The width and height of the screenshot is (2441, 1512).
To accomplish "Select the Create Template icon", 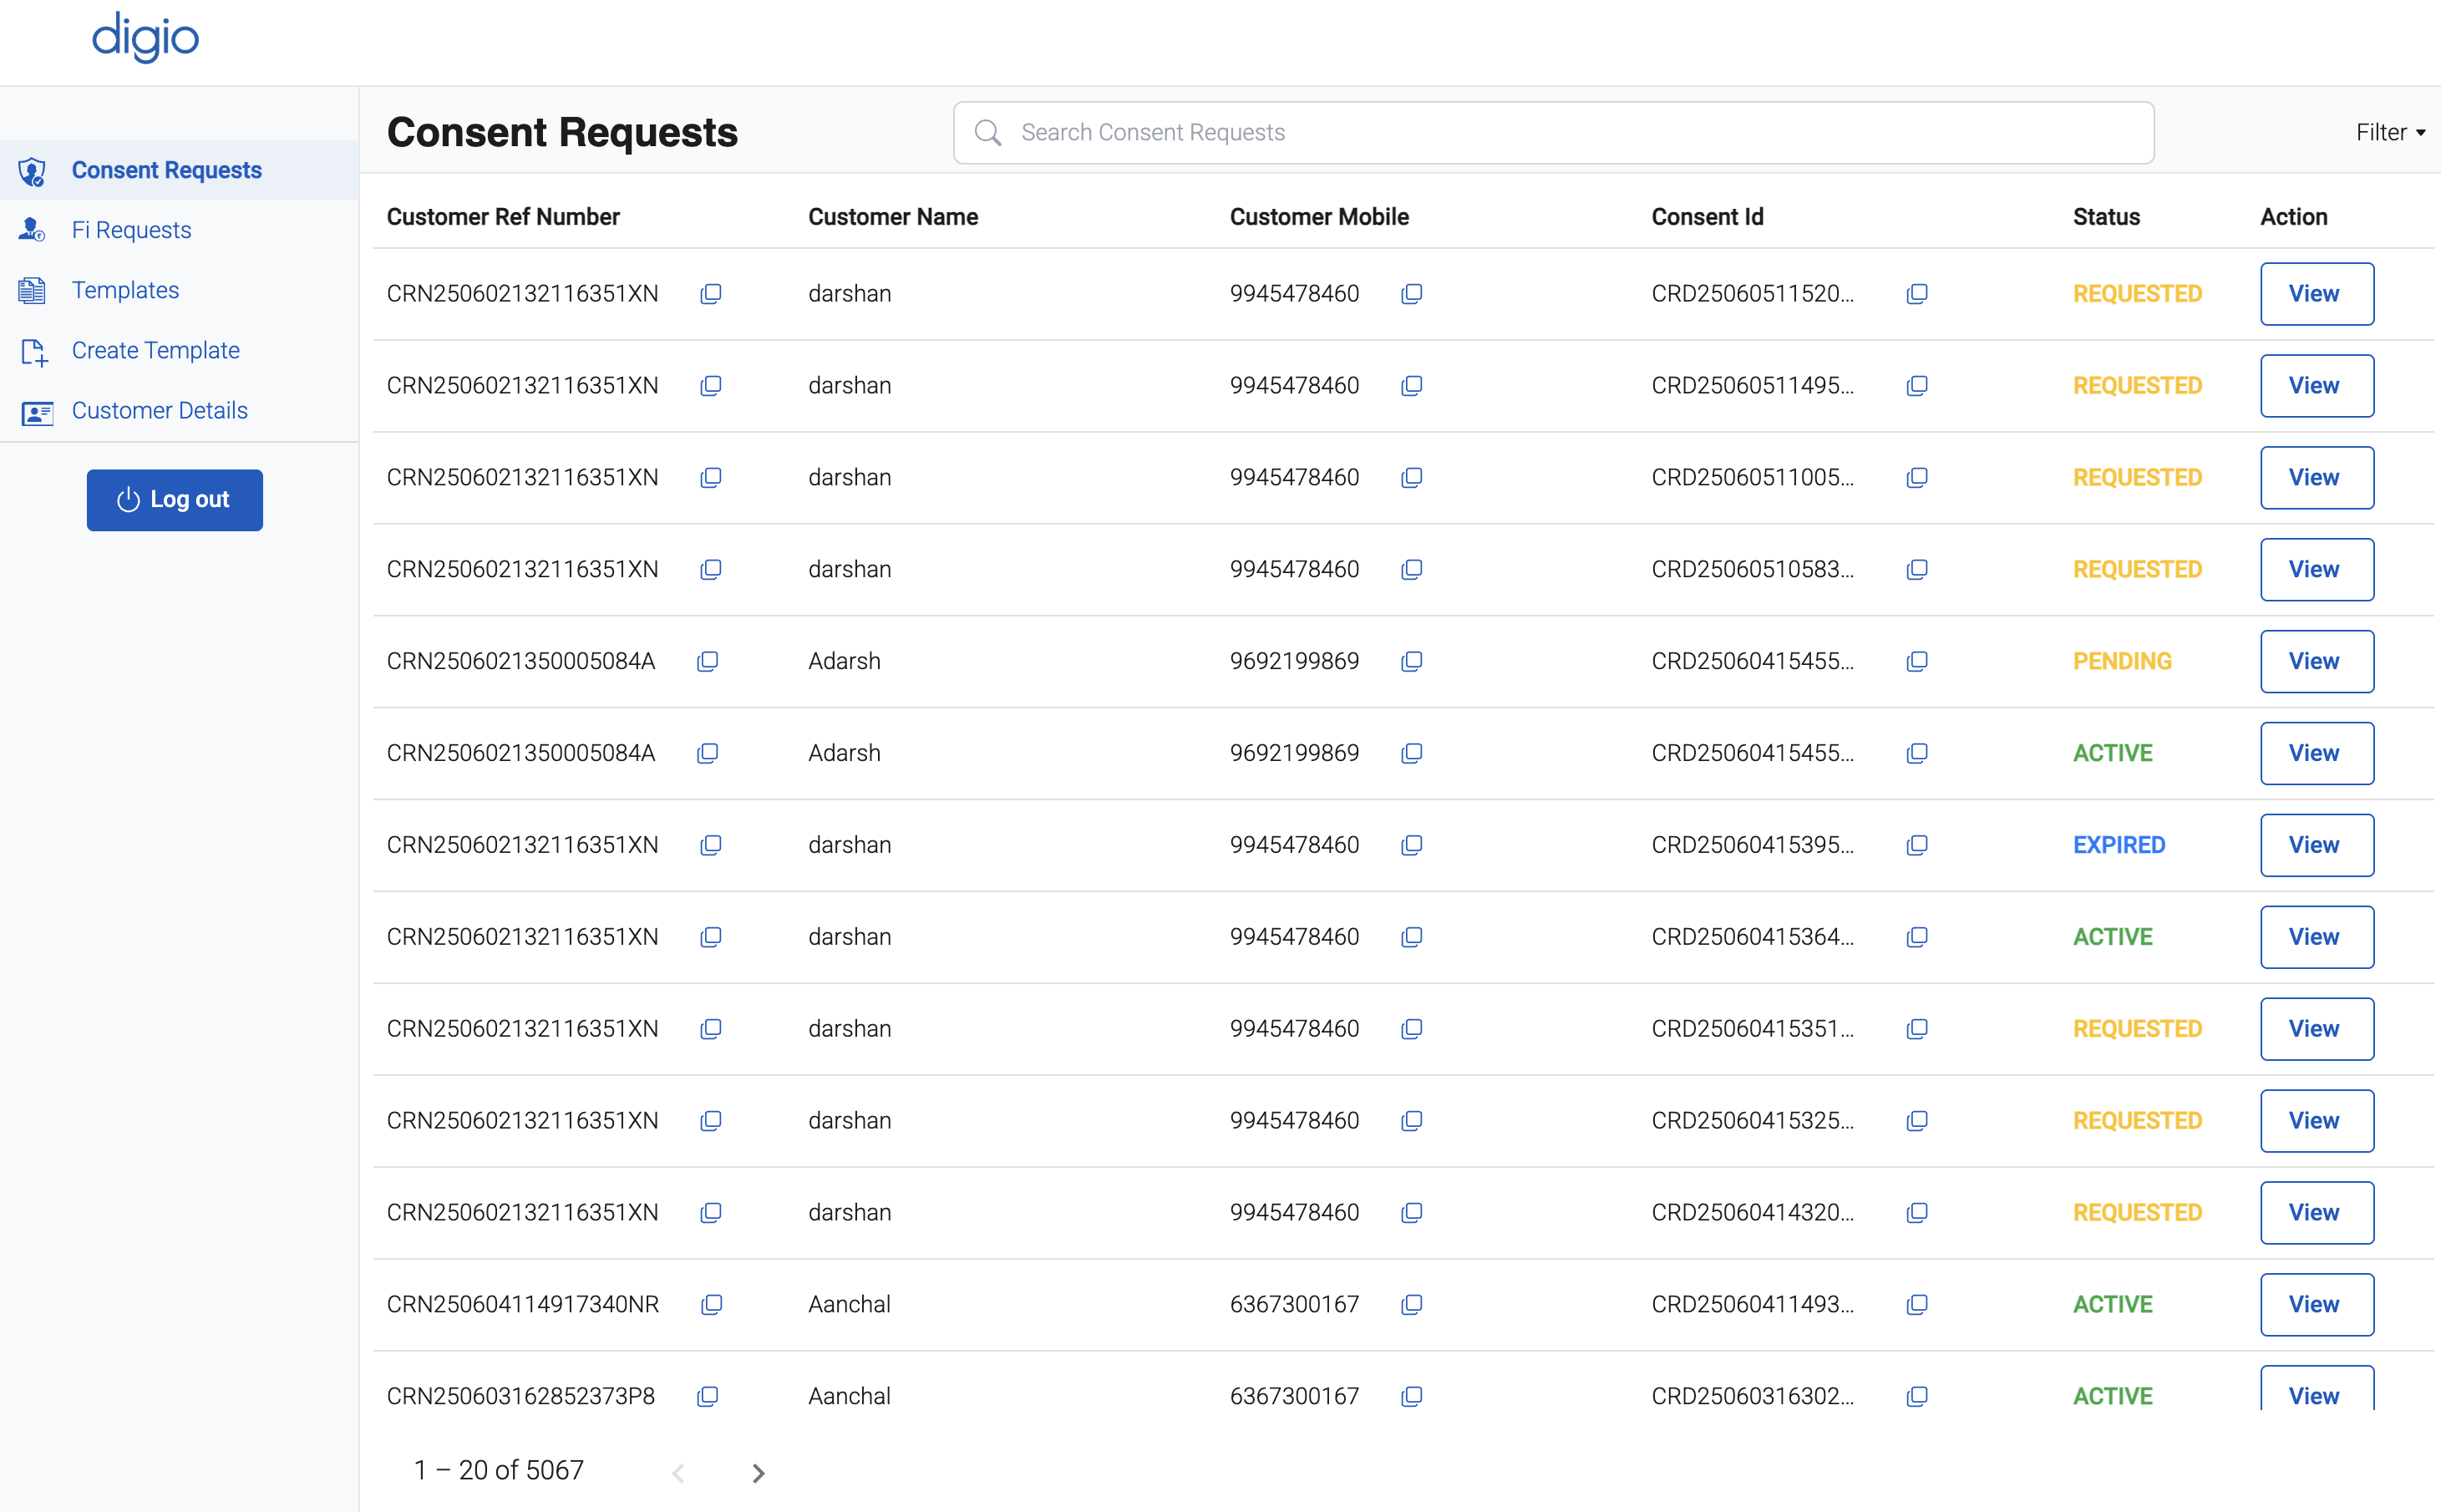I will pos(33,351).
